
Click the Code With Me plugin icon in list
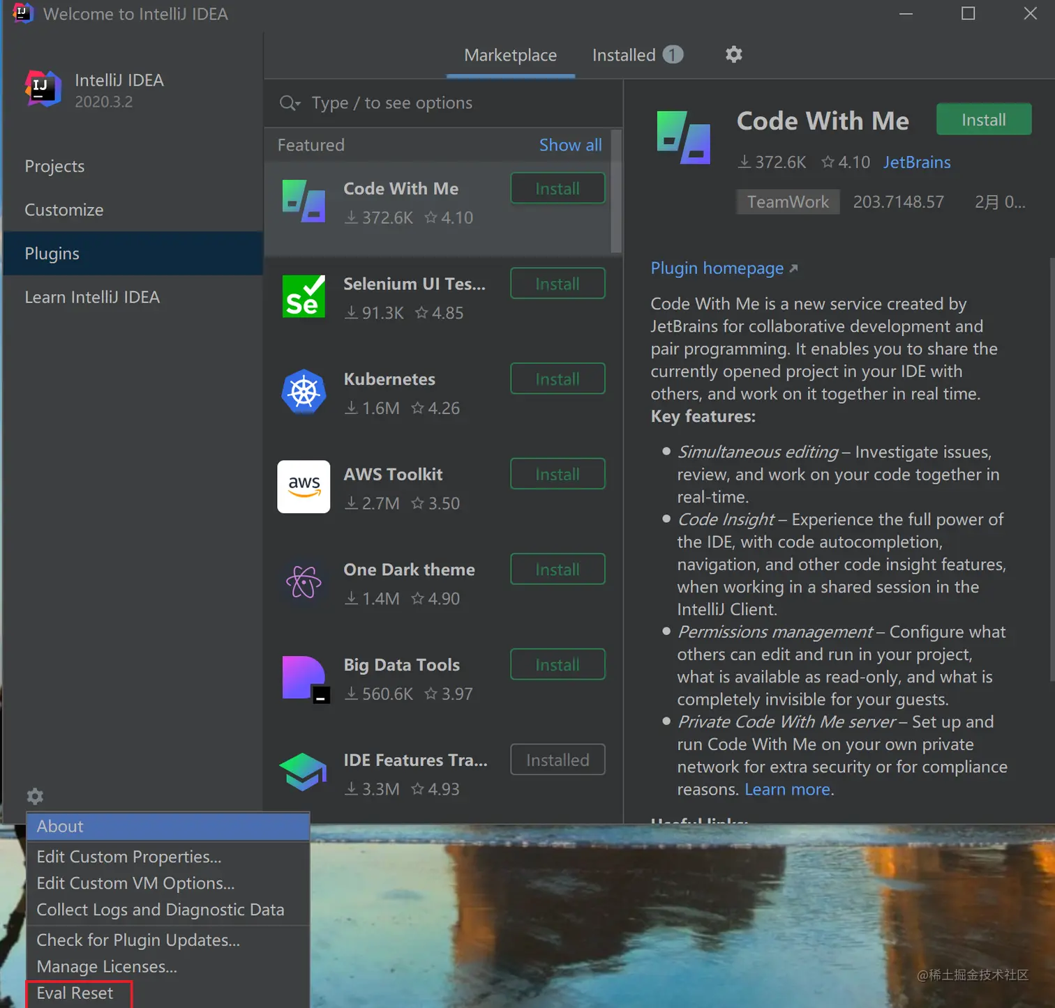pyautogui.click(x=304, y=201)
